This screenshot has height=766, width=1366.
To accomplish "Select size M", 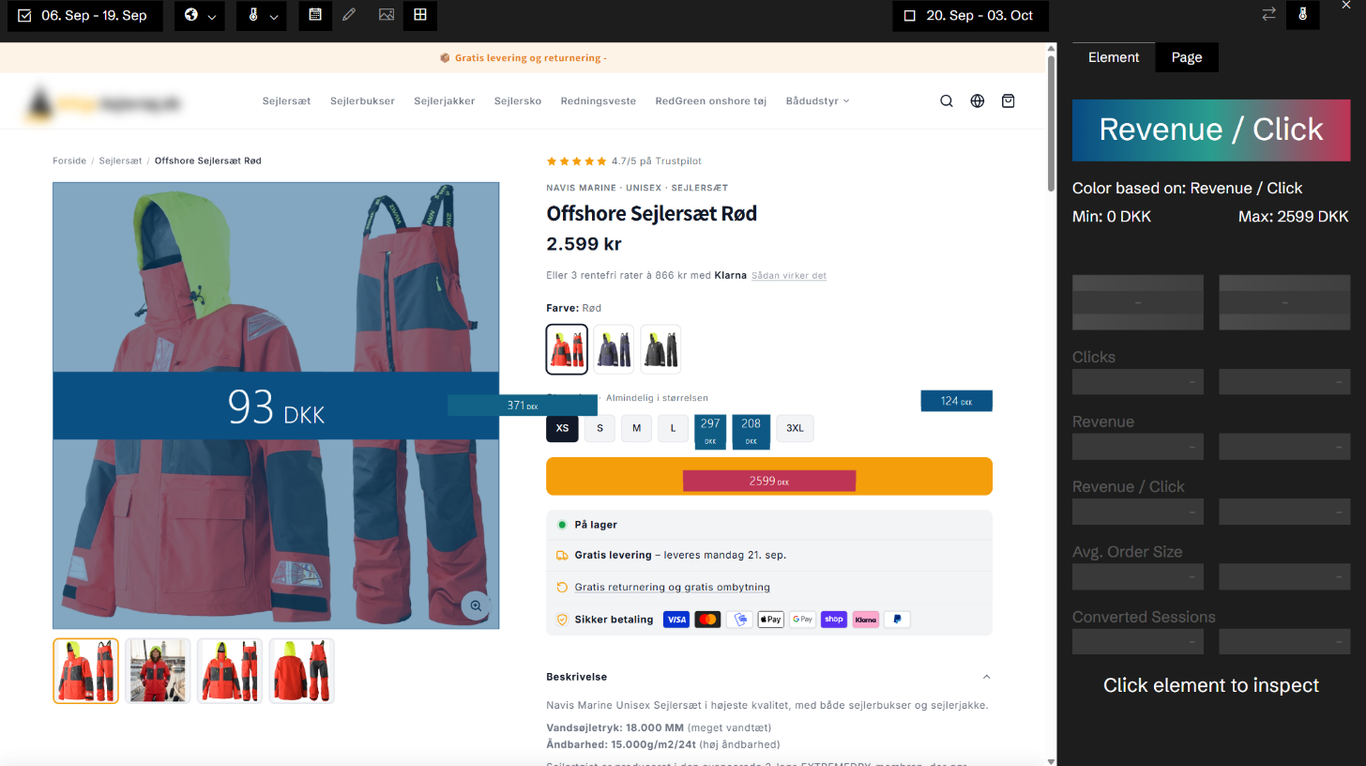I will click(x=636, y=428).
